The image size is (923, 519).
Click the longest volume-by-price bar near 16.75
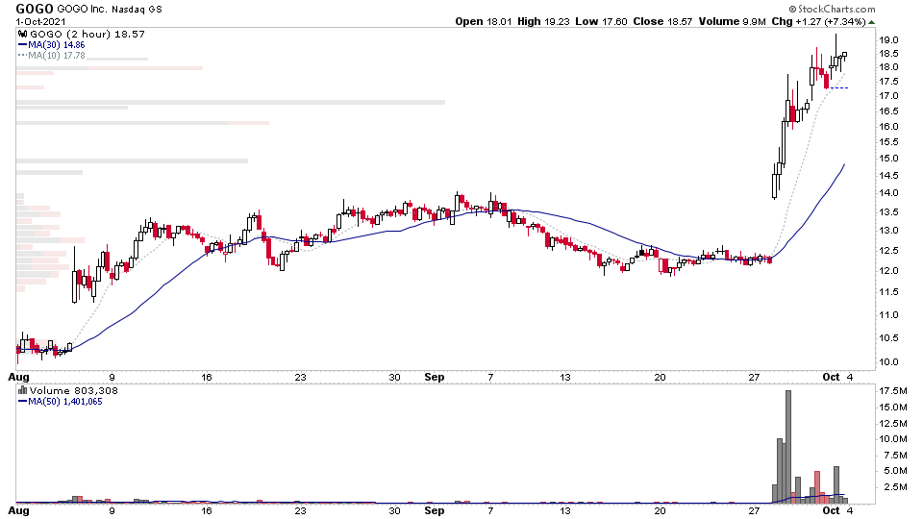(230, 103)
